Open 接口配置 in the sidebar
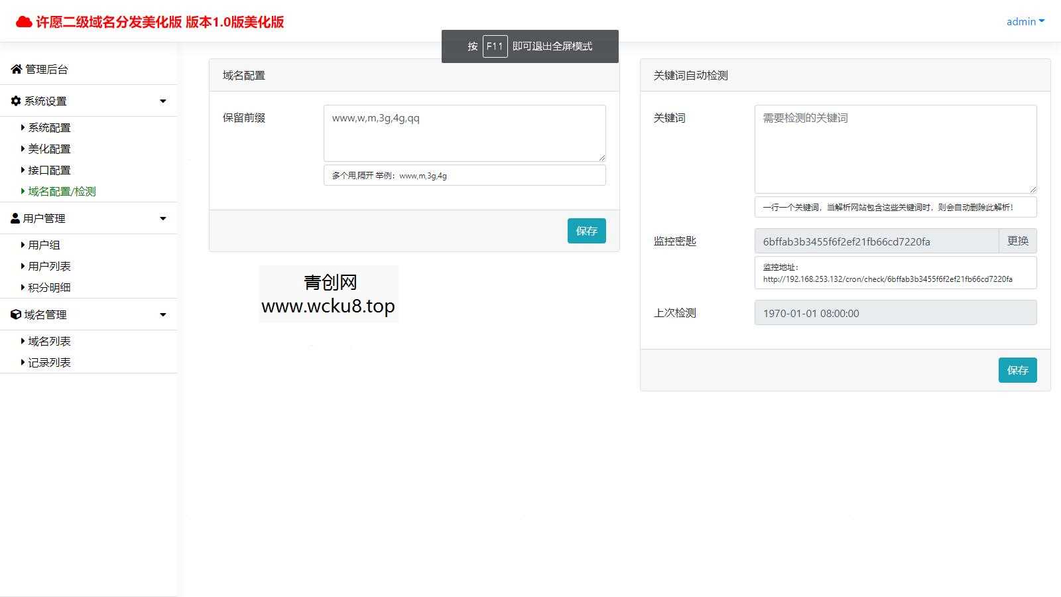The image size is (1061, 597). click(49, 170)
